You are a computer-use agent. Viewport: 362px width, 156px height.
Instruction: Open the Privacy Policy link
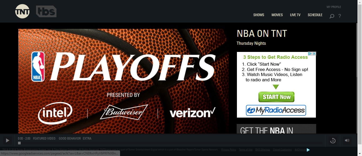pyautogui.click(x=229, y=150)
